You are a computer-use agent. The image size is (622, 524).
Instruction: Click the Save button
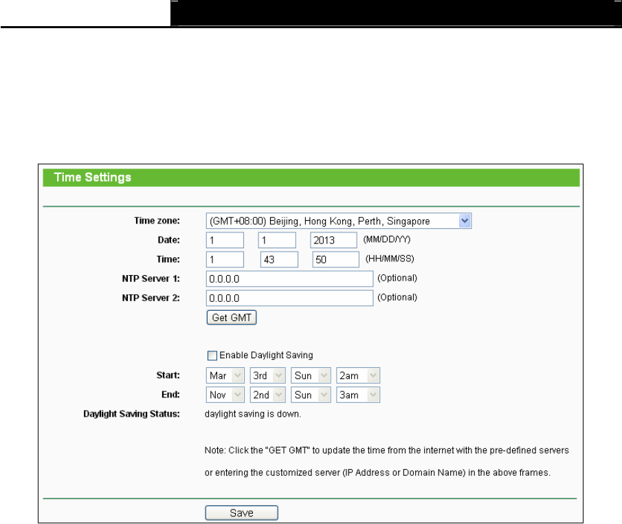coord(241,513)
